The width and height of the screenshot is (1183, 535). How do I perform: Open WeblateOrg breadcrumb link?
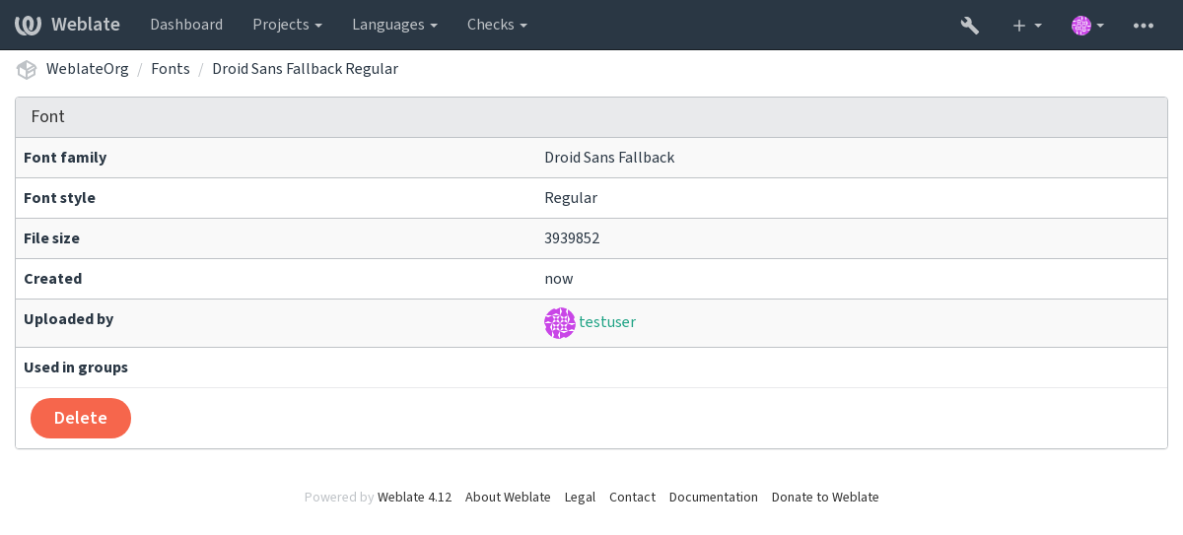click(x=87, y=69)
